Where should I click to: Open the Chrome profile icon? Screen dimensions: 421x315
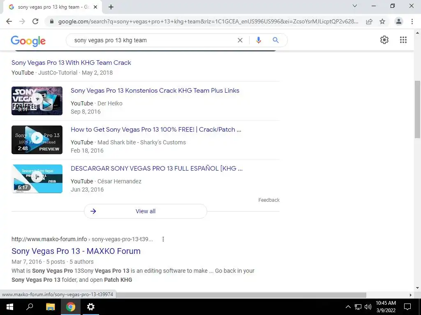tap(399, 21)
